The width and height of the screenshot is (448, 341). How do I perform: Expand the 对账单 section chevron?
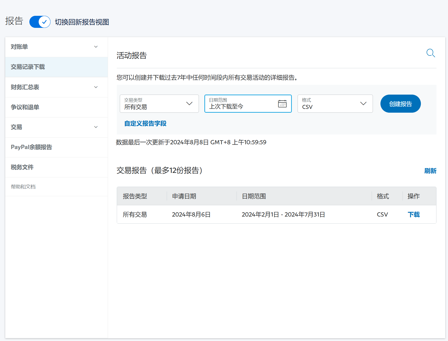click(x=96, y=47)
